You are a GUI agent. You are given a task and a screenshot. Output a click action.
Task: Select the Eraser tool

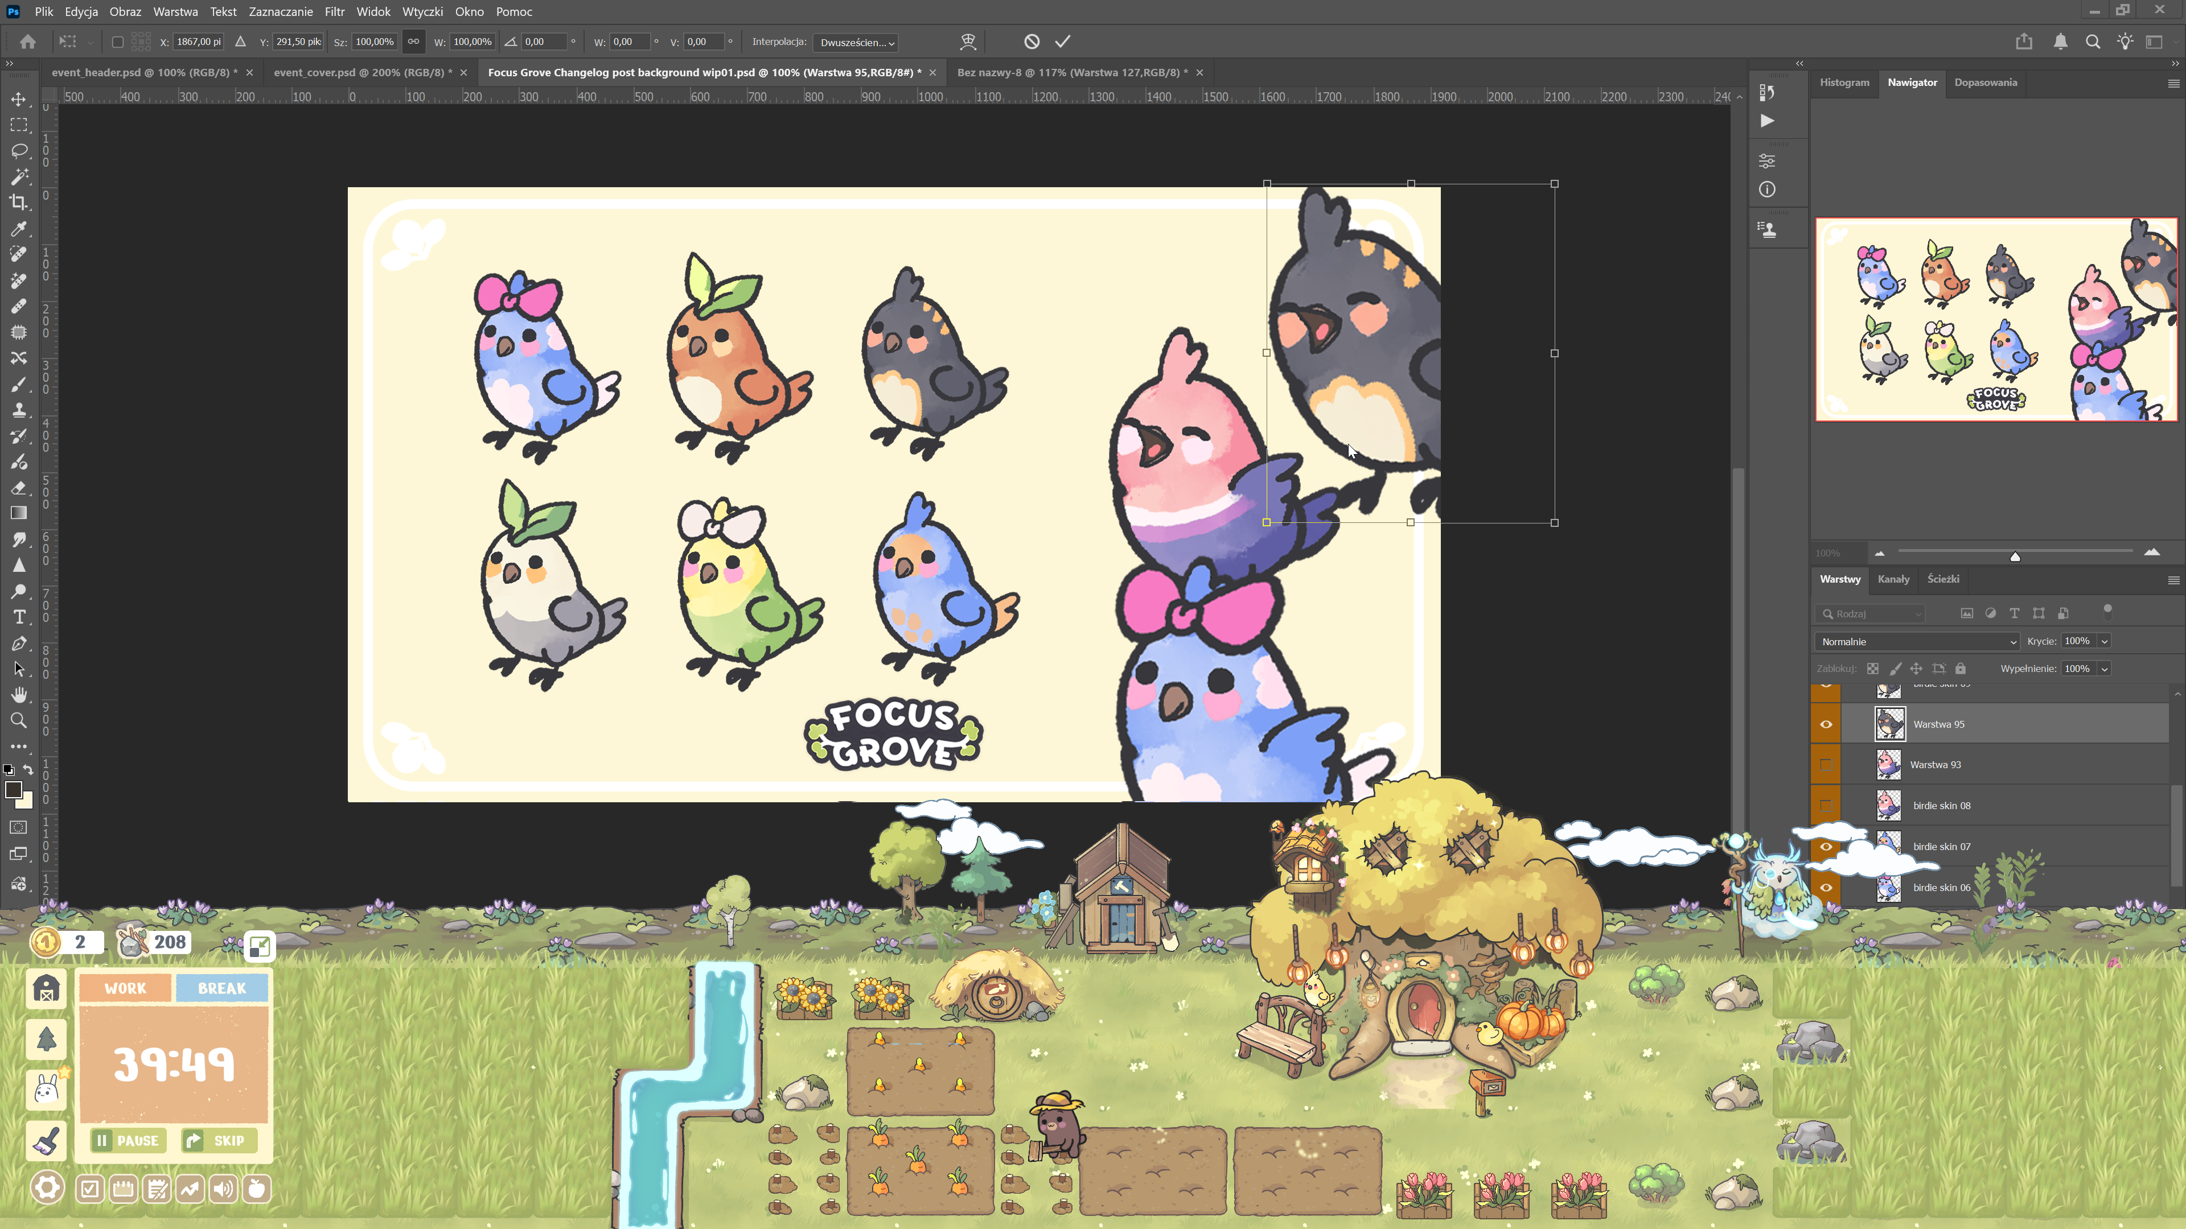pos(19,488)
